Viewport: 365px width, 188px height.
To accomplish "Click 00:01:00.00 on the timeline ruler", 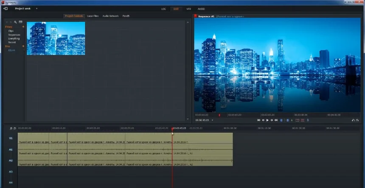I will tap(230, 128).
